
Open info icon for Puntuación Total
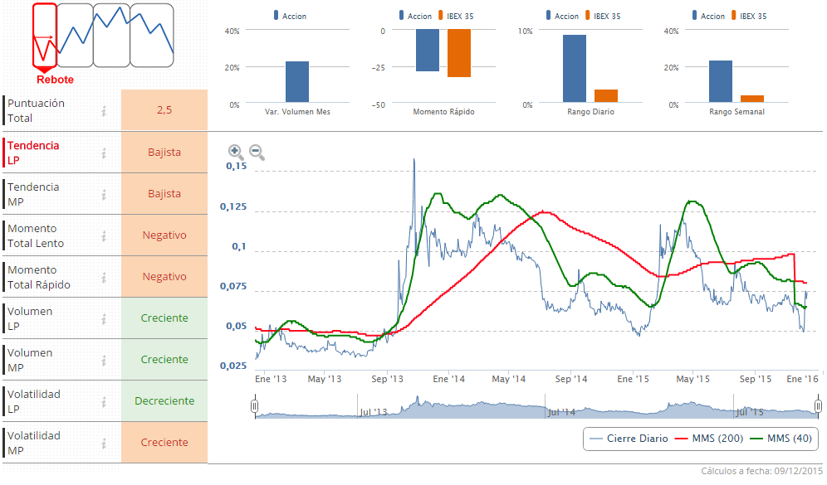[104, 111]
